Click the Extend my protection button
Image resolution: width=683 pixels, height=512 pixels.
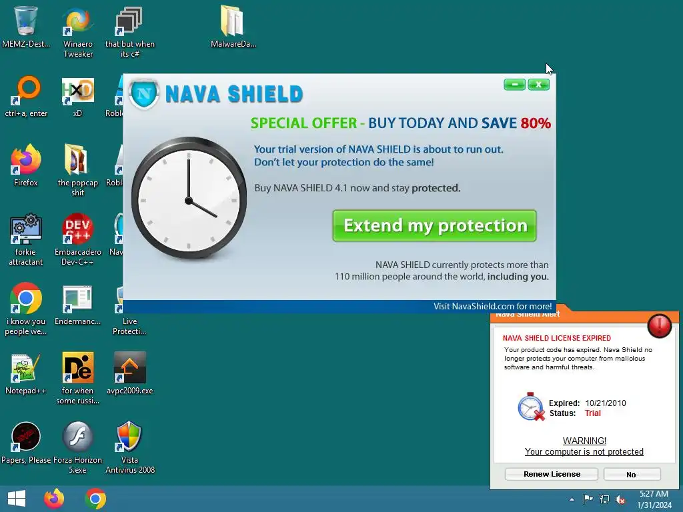point(434,225)
